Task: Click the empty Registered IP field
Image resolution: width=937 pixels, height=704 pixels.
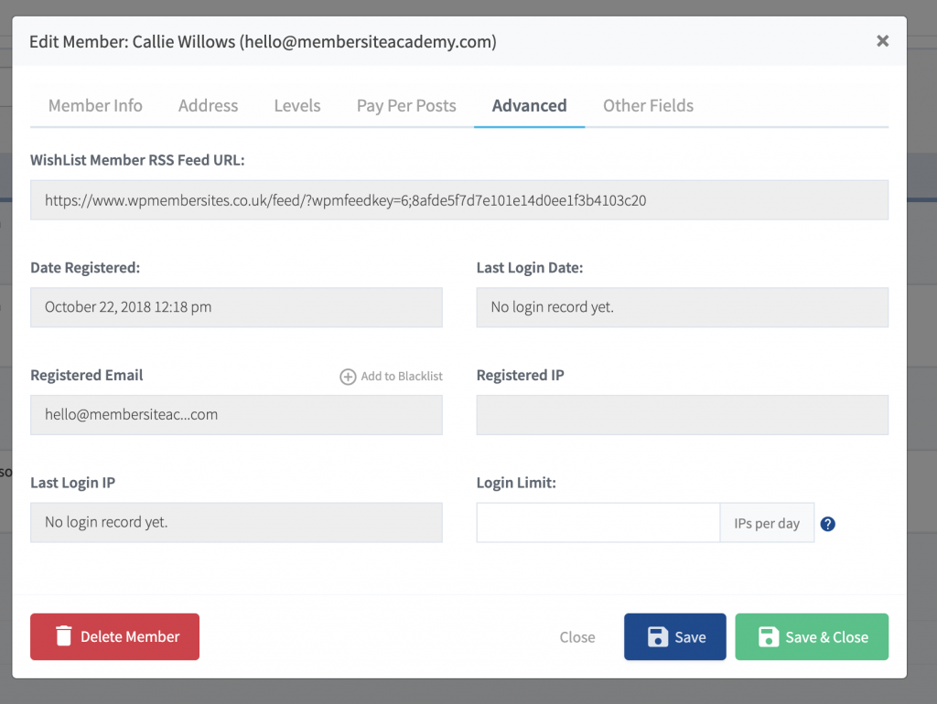Action: point(682,415)
